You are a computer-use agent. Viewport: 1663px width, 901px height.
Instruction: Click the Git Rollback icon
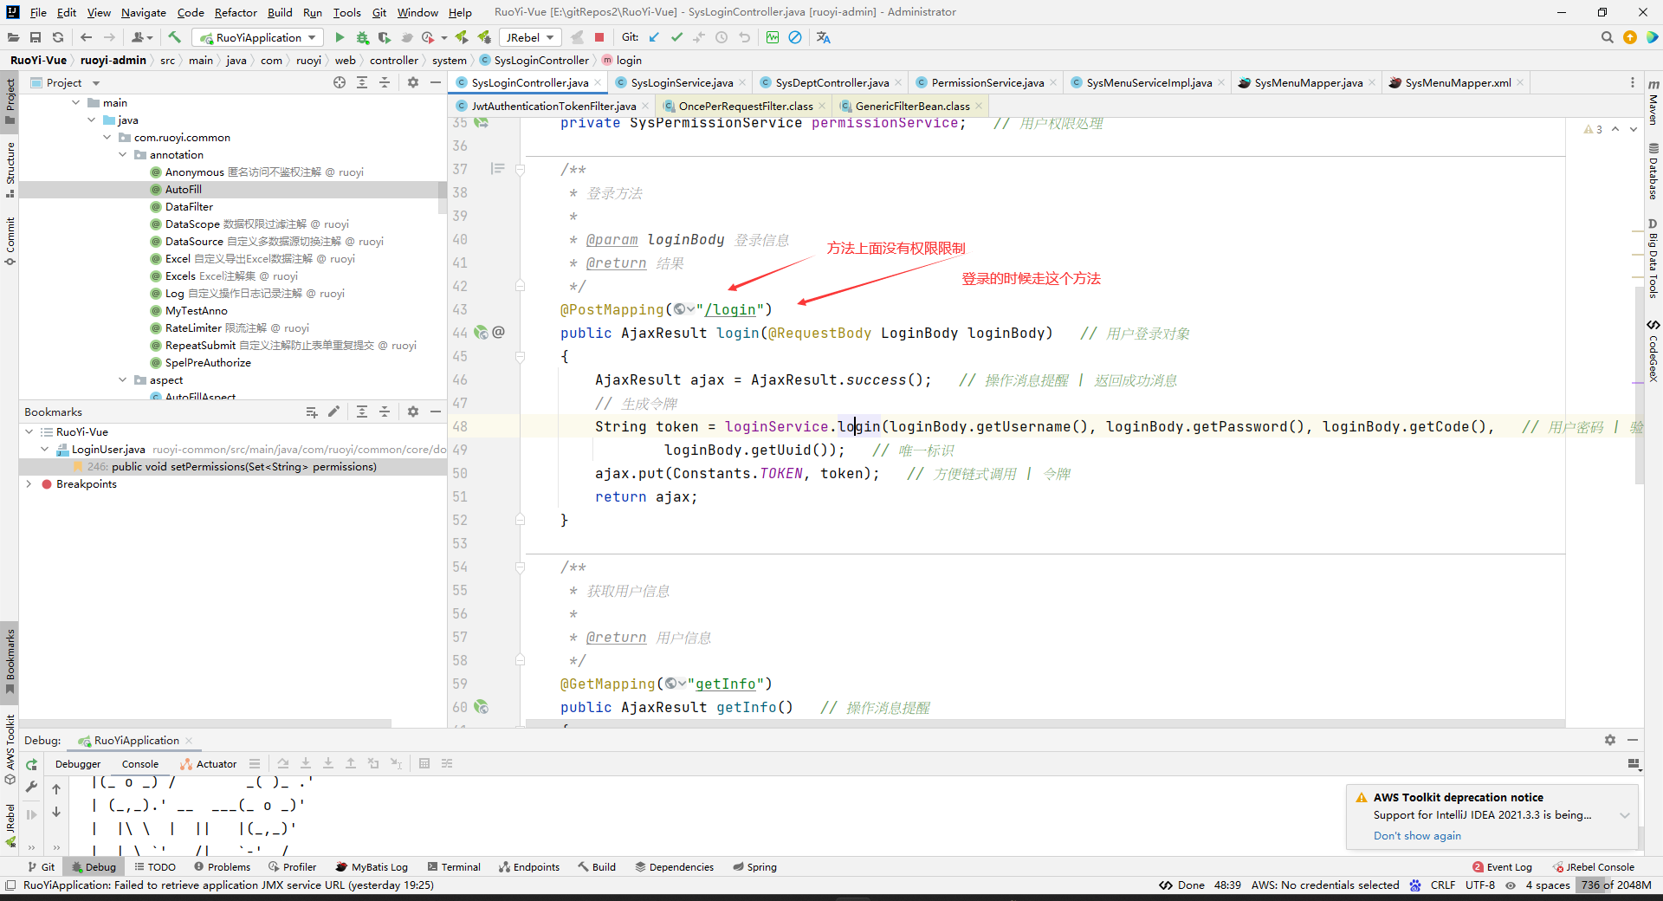coord(744,37)
